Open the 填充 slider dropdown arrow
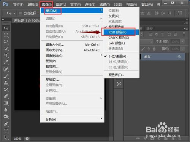 (182, 49)
